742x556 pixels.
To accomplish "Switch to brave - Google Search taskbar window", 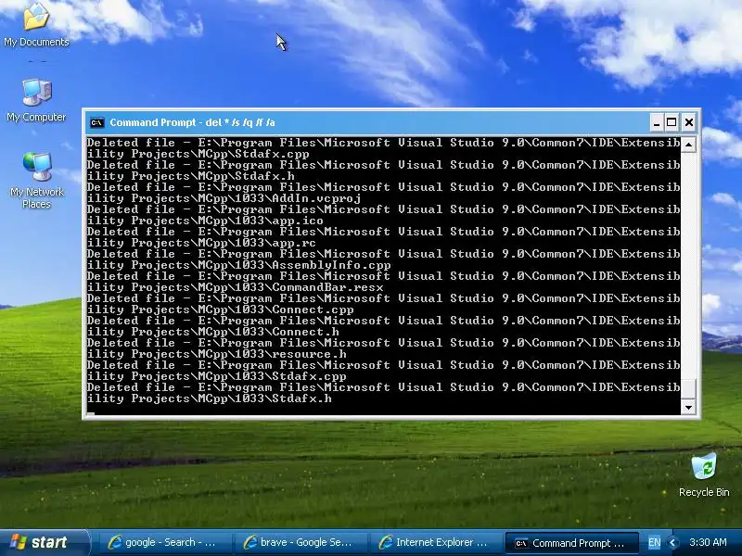I will 300,543.
